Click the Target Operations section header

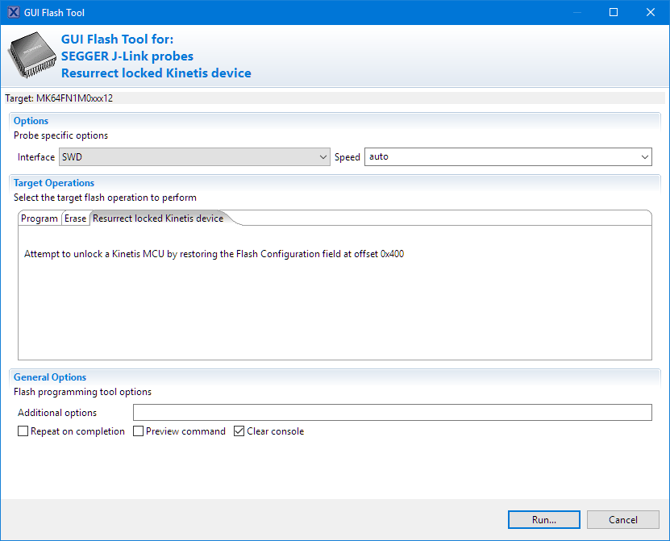[x=54, y=183]
